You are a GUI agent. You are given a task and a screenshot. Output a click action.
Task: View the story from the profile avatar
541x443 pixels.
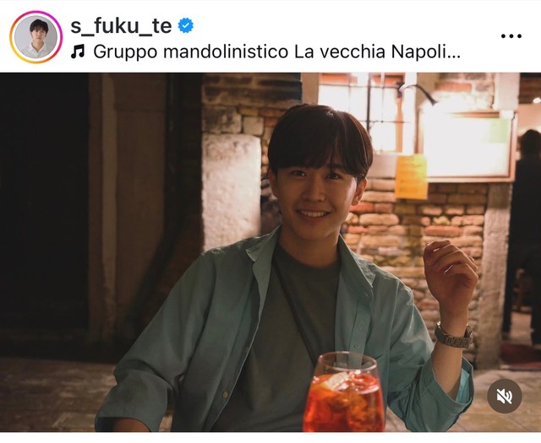[36, 37]
